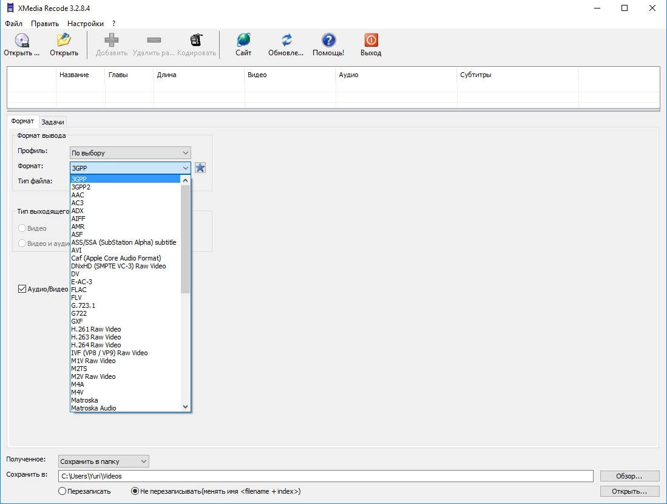
Task: Open the Править menu
Action: (45, 24)
